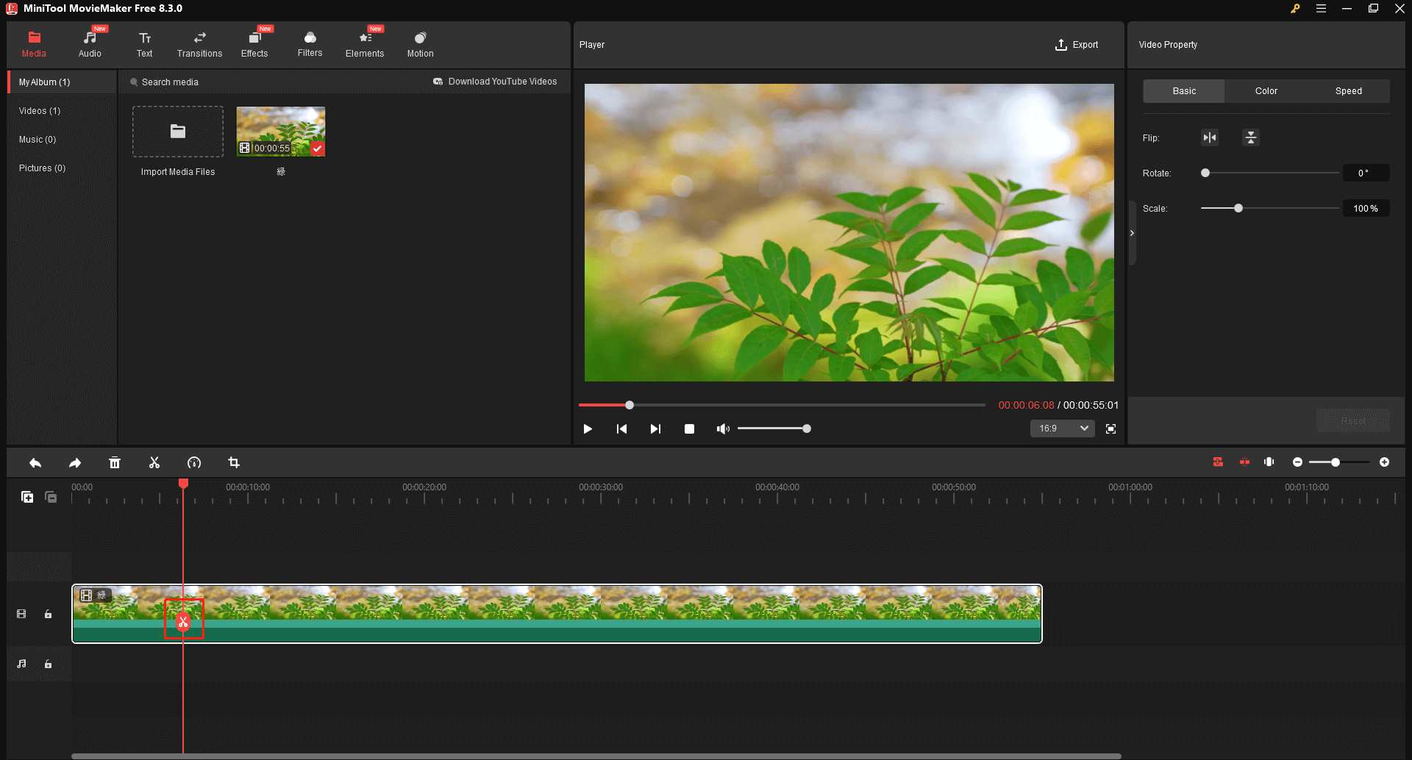Click the Scale slider handle
The width and height of the screenshot is (1412, 760).
tap(1238, 209)
